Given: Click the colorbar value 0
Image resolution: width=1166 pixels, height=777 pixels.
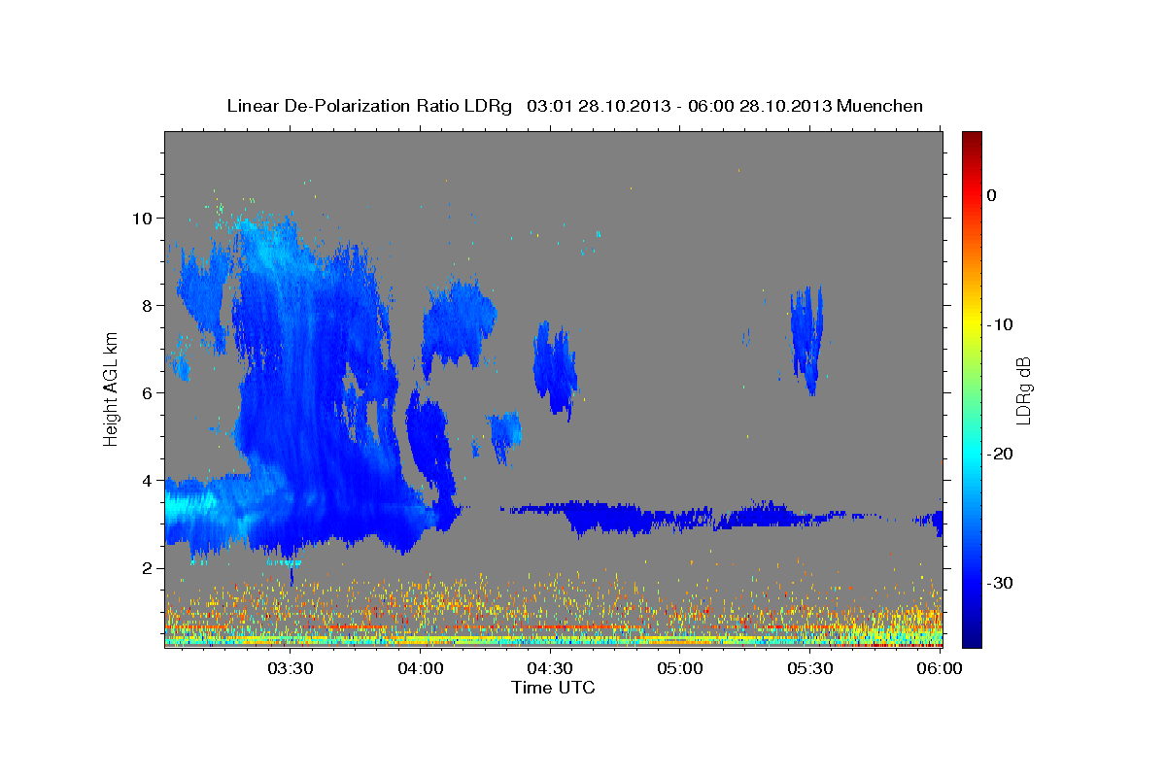Looking at the screenshot, I should pos(991,195).
